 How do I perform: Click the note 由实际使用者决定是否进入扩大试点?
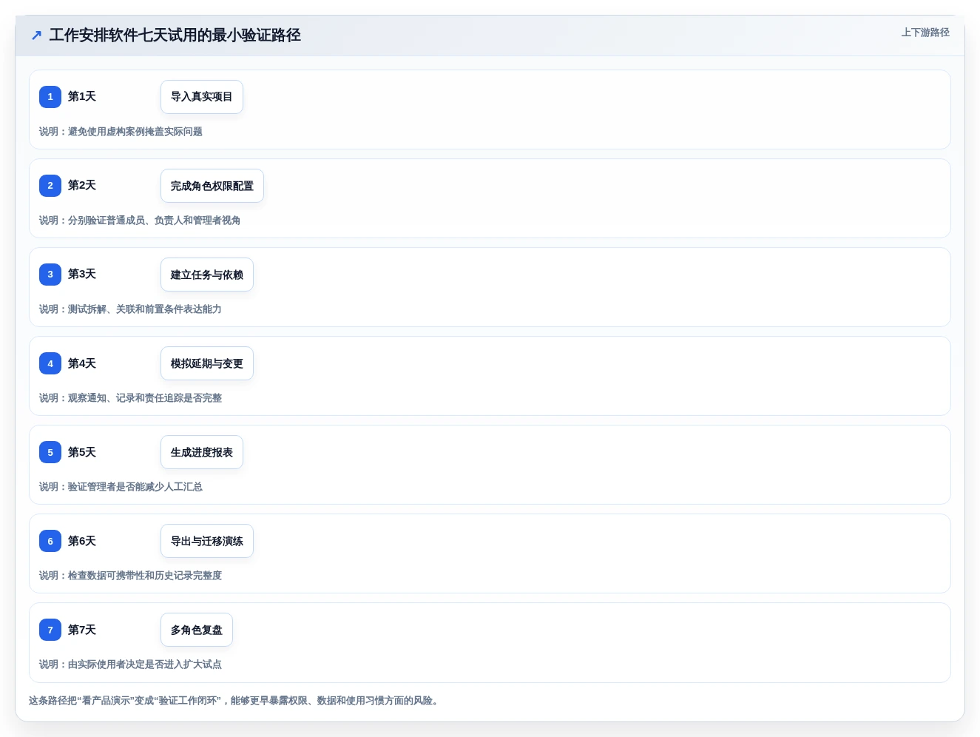[x=145, y=664]
